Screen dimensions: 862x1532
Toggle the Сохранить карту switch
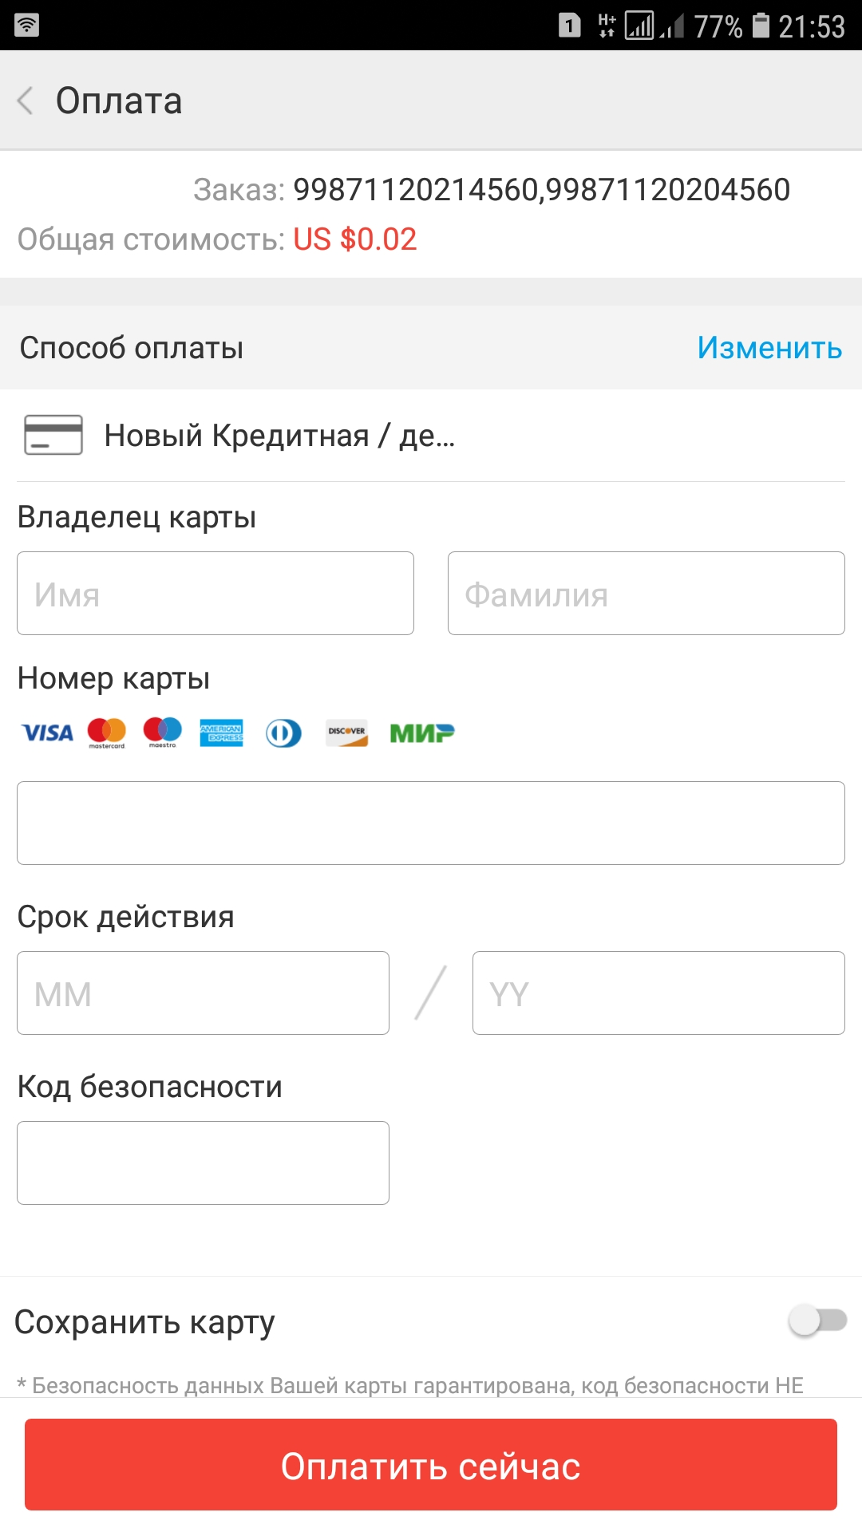coord(817,1321)
